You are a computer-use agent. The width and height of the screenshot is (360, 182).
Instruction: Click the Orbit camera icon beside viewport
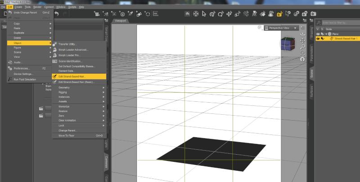(302, 34)
